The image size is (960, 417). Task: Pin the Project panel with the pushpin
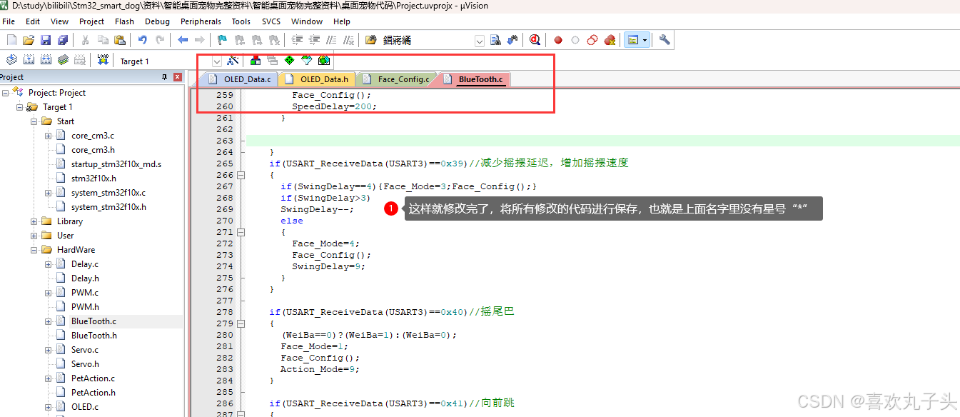tap(165, 77)
